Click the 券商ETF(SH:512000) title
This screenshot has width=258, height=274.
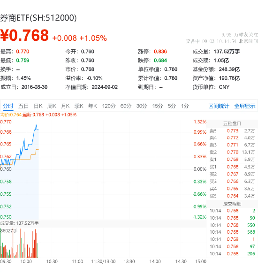(38, 18)
